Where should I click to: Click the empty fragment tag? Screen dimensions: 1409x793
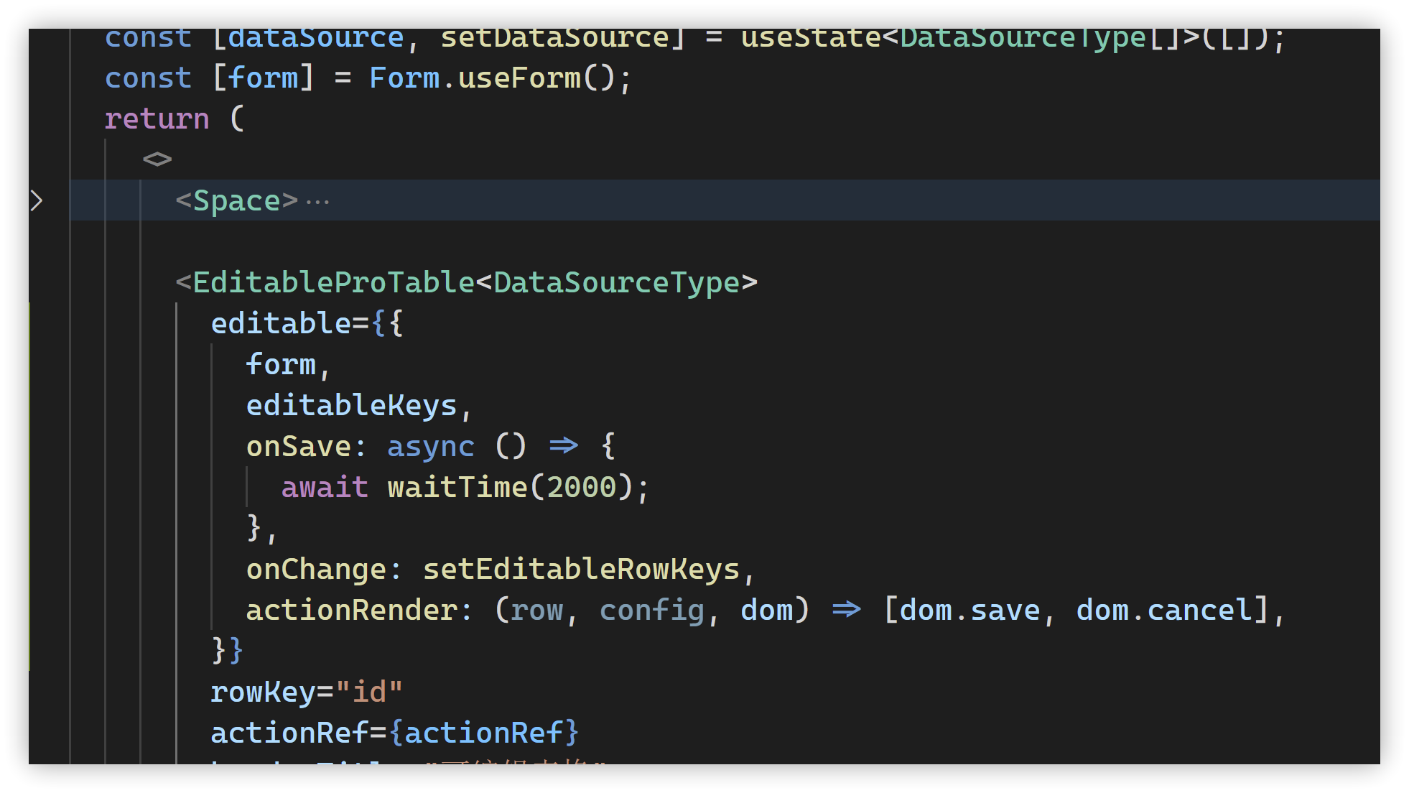157,159
